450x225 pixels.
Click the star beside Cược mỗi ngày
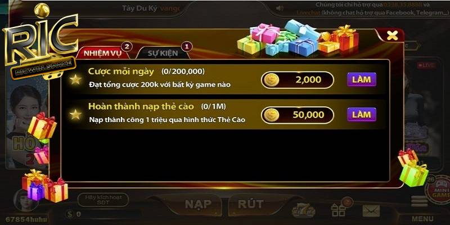[75, 79]
